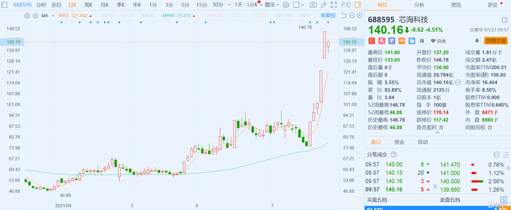Collapse the quote details panel chevron
Screen dimensions: 511x210
click(437, 133)
